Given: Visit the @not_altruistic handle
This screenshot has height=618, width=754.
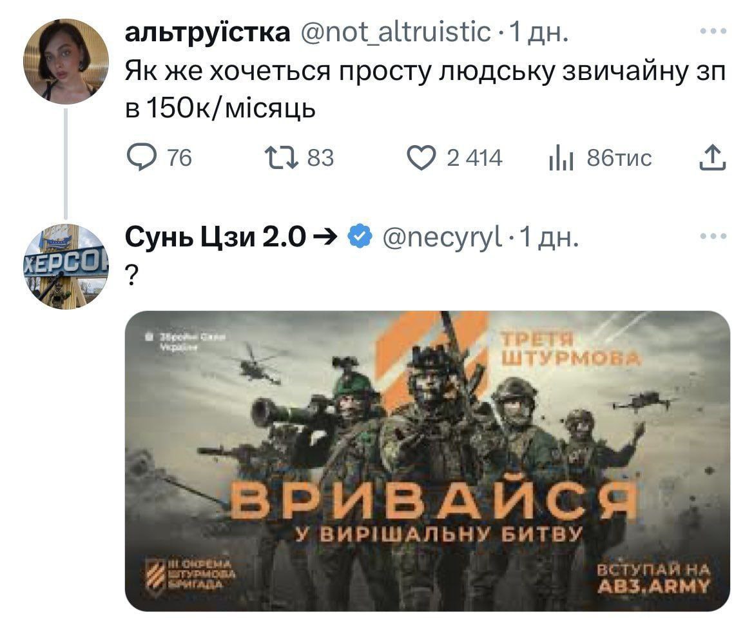Looking at the screenshot, I should coord(395,33).
